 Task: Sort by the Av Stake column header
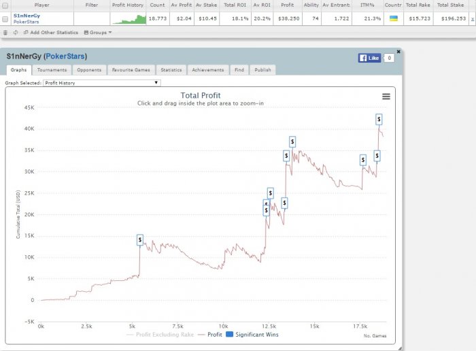pyautogui.click(x=207, y=5)
